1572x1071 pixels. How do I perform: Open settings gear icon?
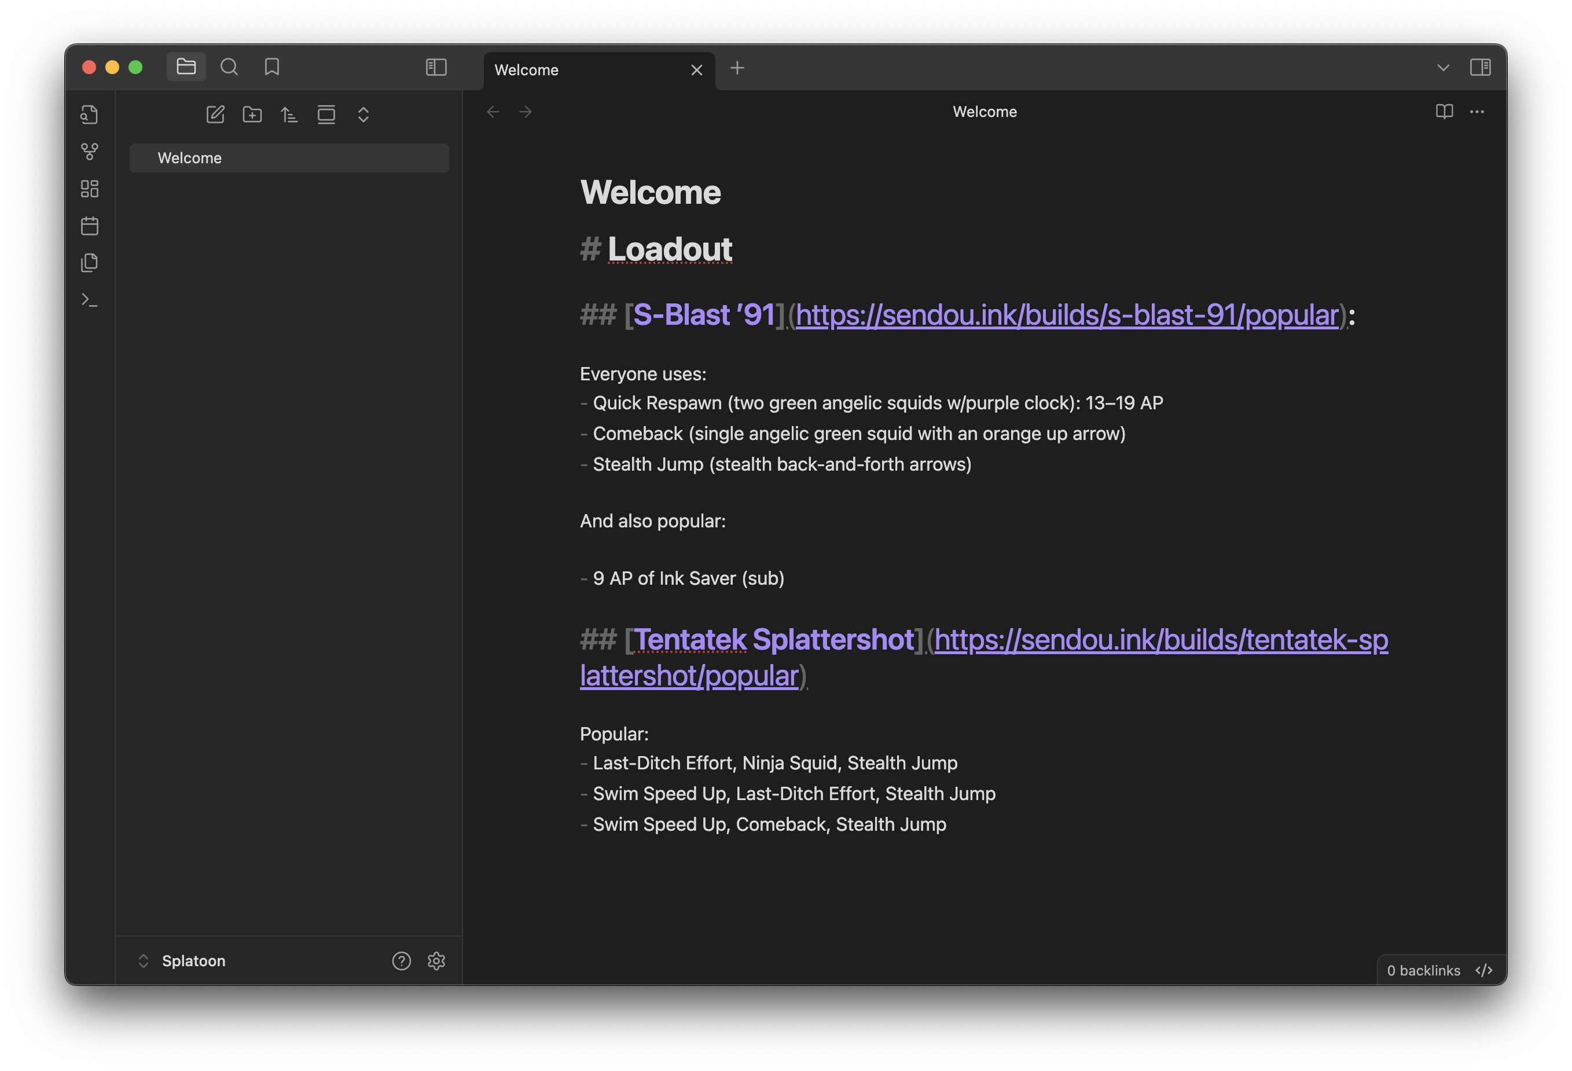(x=436, y=962)
